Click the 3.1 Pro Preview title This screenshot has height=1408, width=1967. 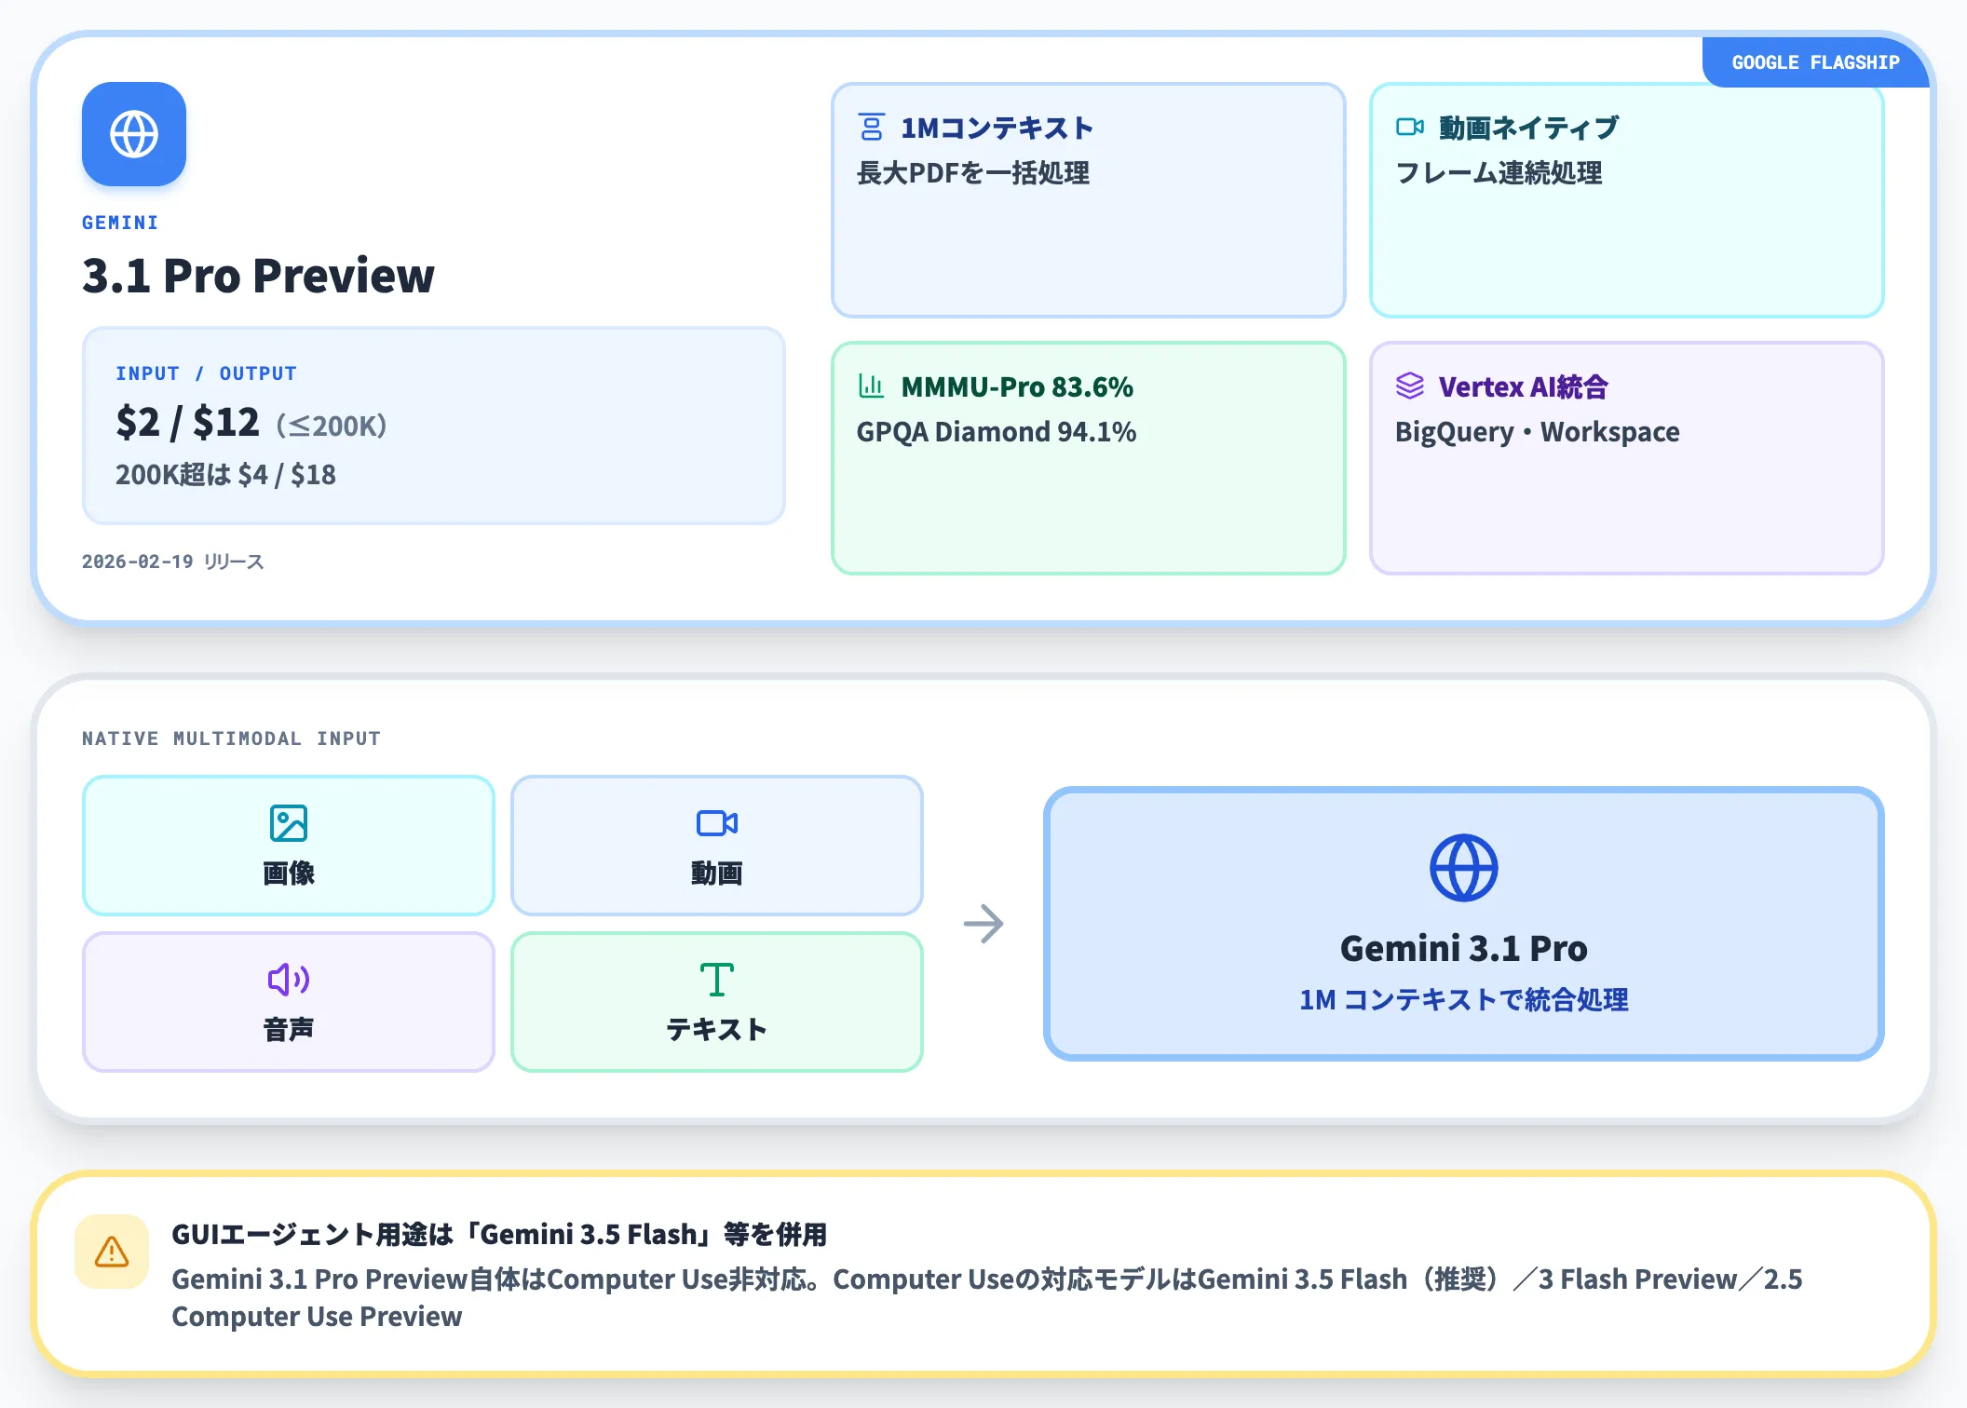click(x=258, y=276)
